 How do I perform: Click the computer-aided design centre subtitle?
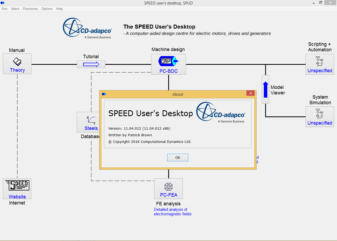(197, 34)
